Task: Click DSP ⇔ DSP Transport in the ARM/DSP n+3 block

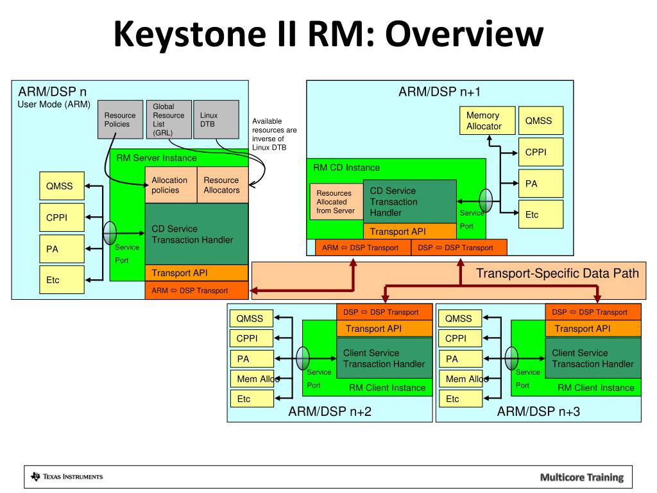Action: coord(593,312)
